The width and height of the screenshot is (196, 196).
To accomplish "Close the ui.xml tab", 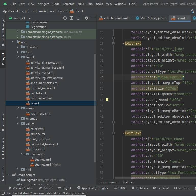I will 188,18.
